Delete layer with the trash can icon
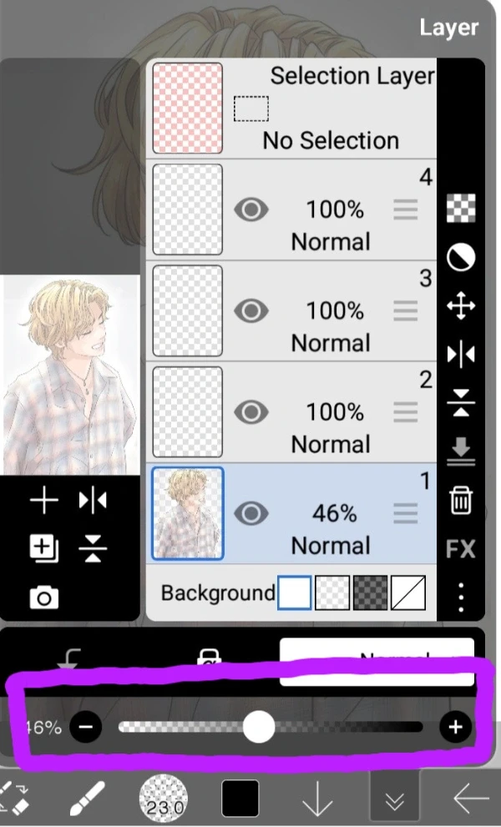Screen dimensions: 501x827 click(x=460, y=500)
